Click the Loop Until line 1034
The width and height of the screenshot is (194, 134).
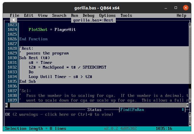pos(60,77)
